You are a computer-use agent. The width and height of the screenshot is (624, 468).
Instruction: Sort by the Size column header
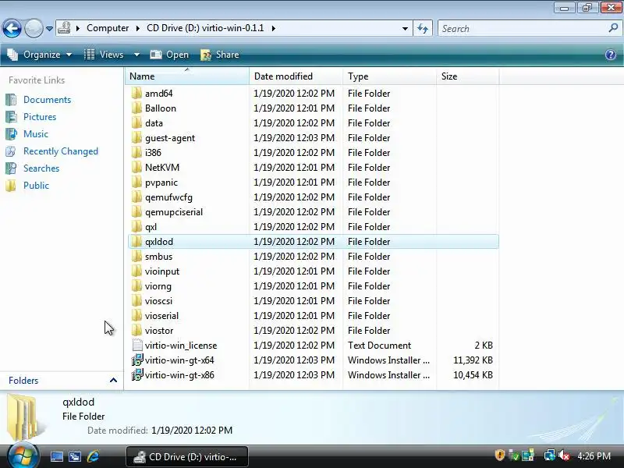pos(467,76)
